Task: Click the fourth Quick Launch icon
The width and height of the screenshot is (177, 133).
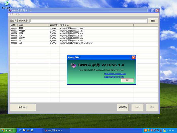Action: [32, 130]
